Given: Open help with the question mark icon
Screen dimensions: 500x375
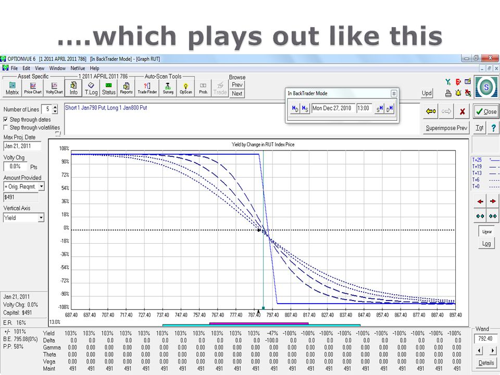Looking at the screenshot, I should 493,128.
